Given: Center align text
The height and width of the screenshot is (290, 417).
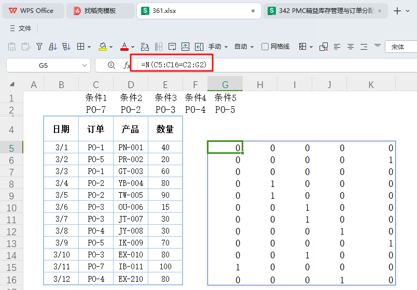Looking at the screenshot, I should click(351, 47).
